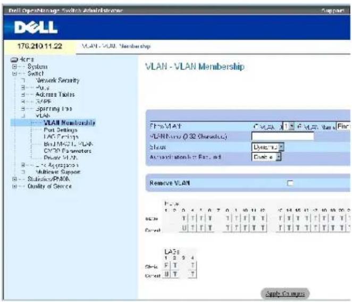Open Private VLAN page
This screenshot has width=352, height=302.
(x=61, y=157)
